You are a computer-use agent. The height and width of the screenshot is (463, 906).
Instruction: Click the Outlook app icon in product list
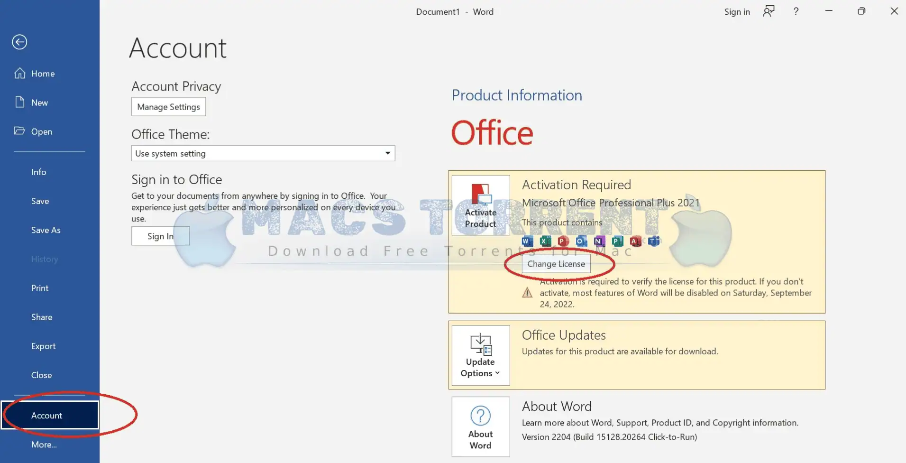tap(581, 241)
